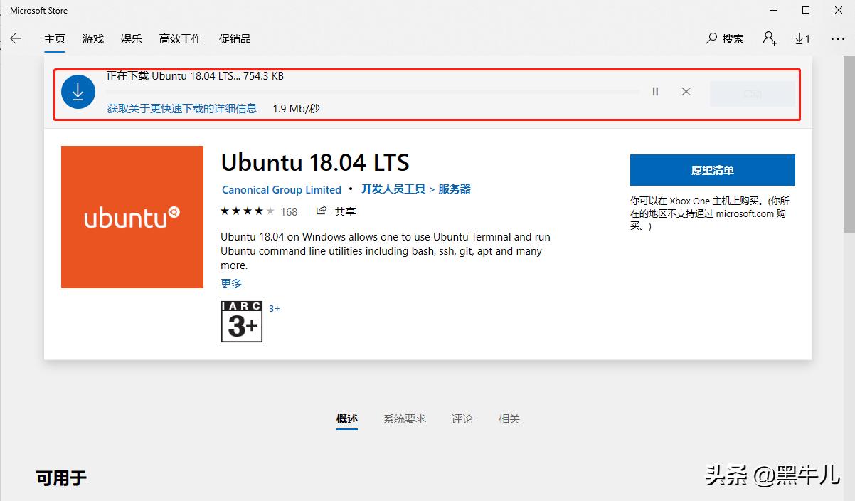Switch to the 系统要求 tab
Viewport: 855px width, 501px height.
(405, 418)
